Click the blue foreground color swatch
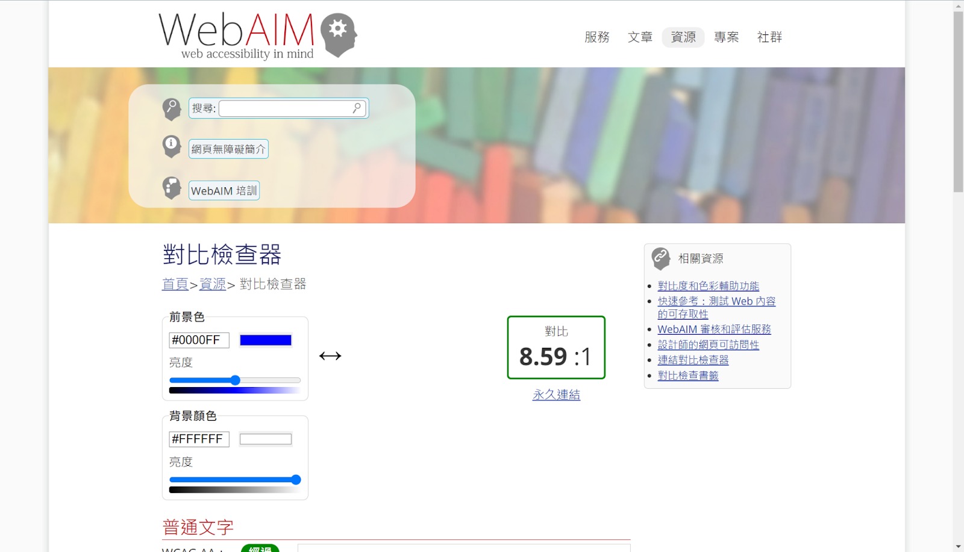 point(266,340)
